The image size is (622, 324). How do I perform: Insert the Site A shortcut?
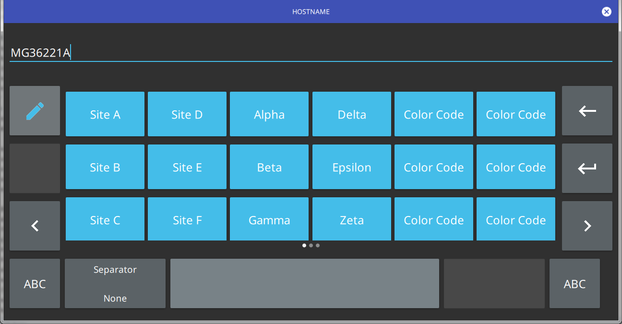(105, 114)
